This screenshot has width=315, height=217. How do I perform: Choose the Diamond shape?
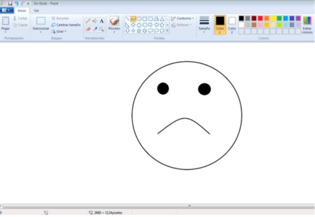click(133, 25)
